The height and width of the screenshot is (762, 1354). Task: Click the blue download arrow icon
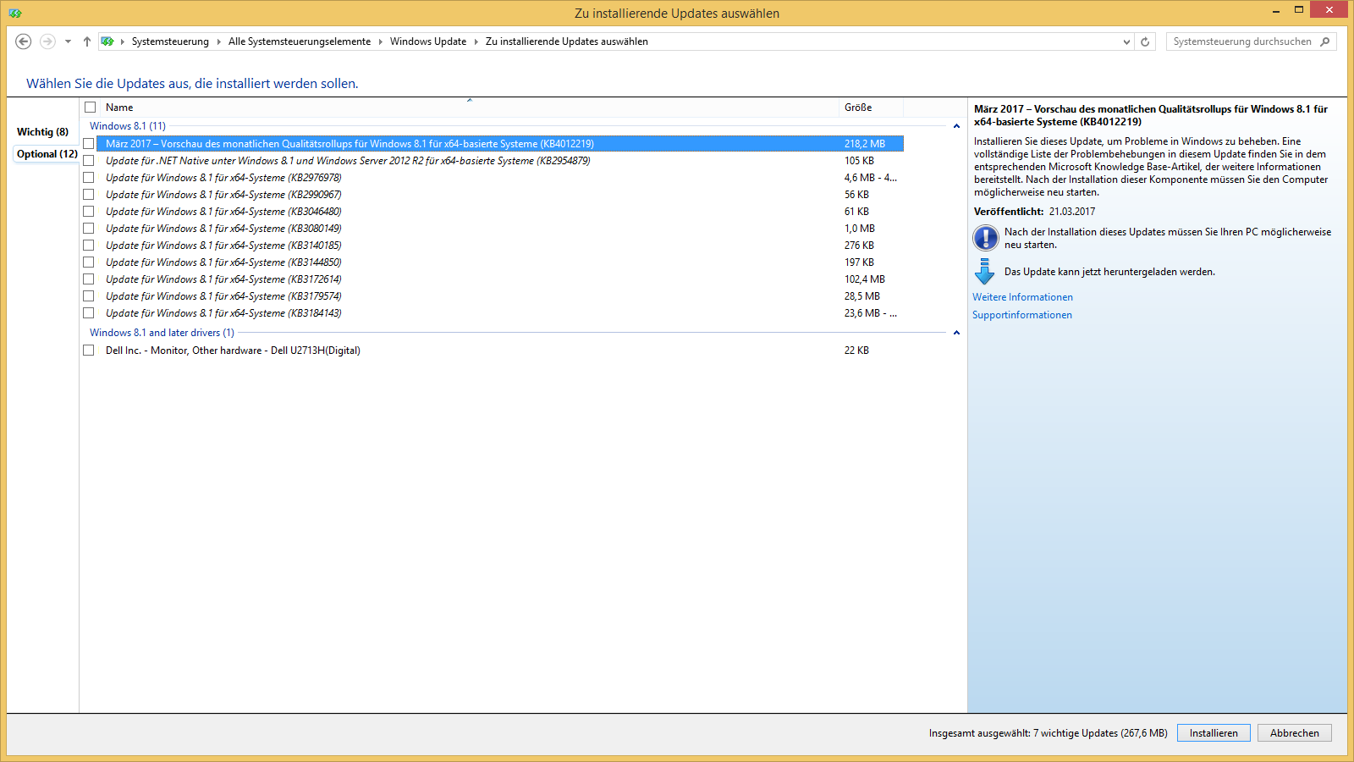[x=985, y=271]
